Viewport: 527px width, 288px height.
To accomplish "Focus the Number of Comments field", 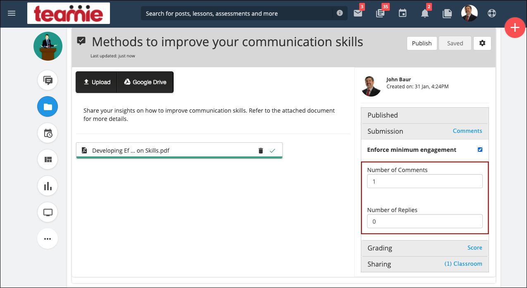I will click(x=425, y=181).
